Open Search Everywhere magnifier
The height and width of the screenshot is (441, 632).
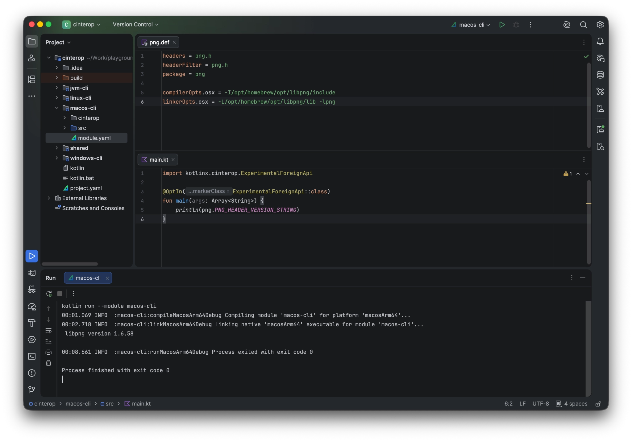583,25
